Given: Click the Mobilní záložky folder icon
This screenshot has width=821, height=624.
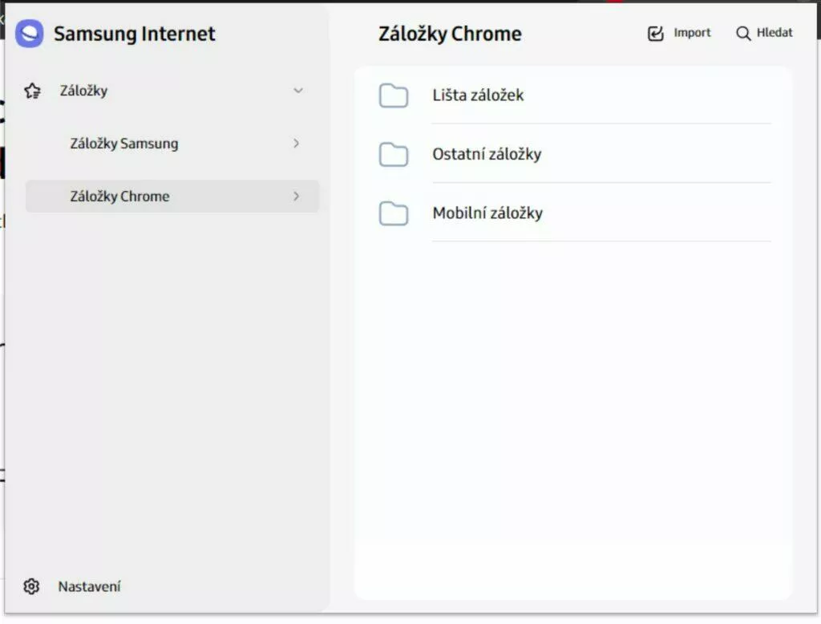Looking at the screenshot, I should pyautogui.click(x=393, y=213).
